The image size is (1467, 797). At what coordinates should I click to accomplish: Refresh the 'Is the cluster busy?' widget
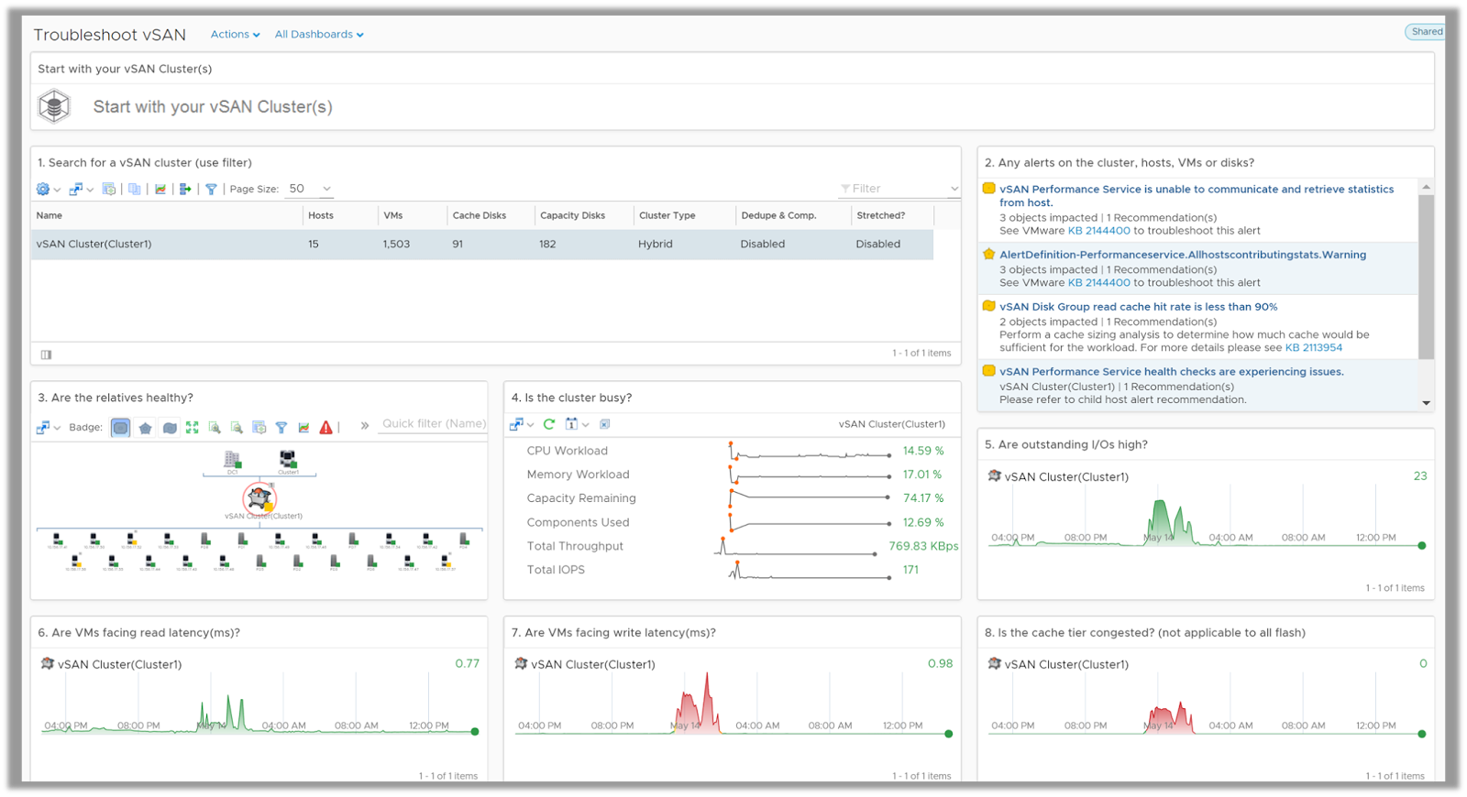[549, 424]
